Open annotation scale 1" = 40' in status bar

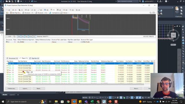click(147, 98)
